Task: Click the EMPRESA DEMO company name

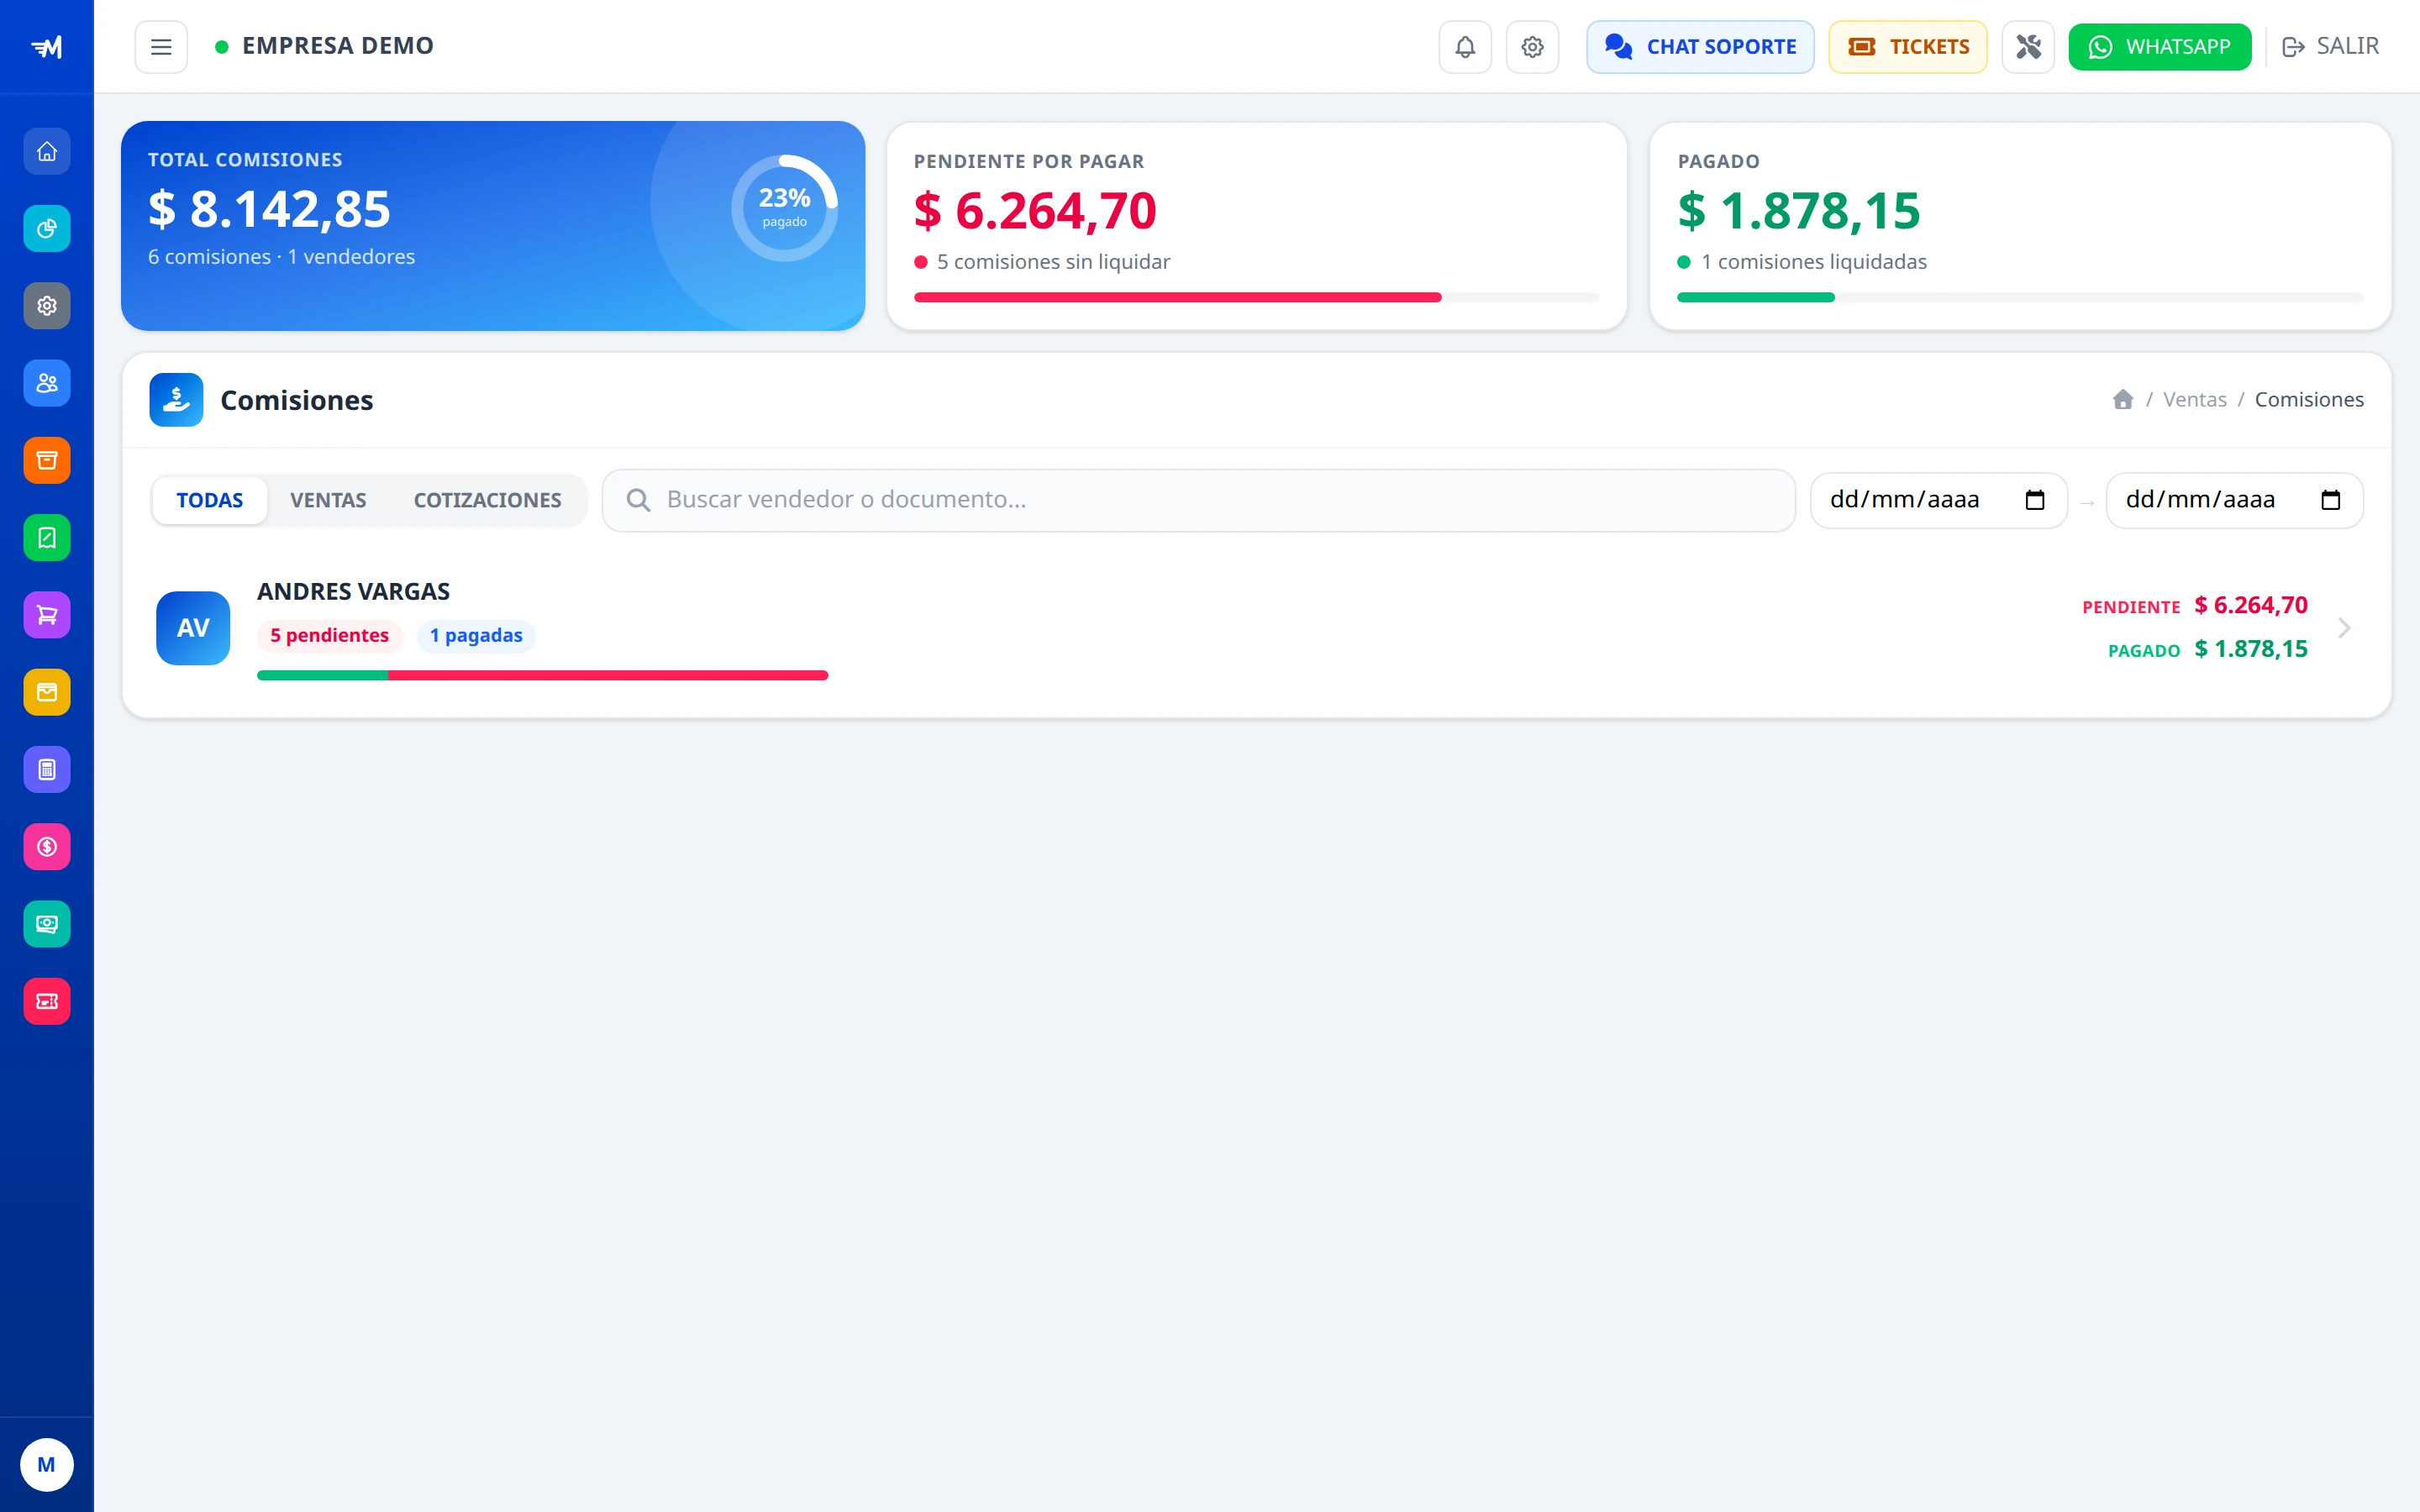Action: coord(338,46)
